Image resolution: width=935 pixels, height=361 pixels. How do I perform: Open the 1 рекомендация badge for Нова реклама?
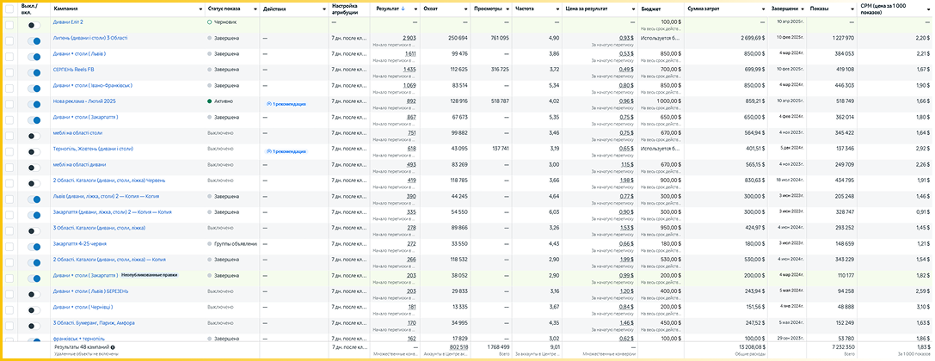click(x=286, y=104)
